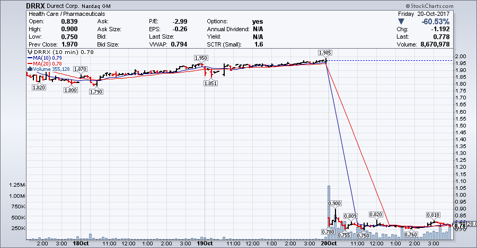The height and width of the screenshot is (248, 477).
Task: Click Health Care / Pharmaceuticals sector text
Action: click(x=67, y=14)
